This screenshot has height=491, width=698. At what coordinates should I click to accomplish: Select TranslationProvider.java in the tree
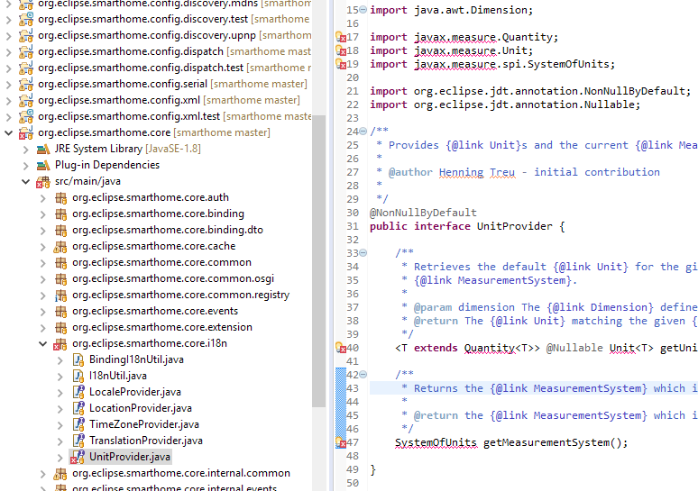click(x=145, y=441)
